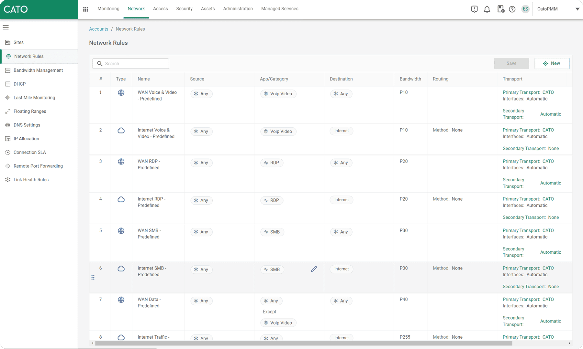583x349 pixels.
Task: Select Last Mile Monitoring
Action: (34, 97)
